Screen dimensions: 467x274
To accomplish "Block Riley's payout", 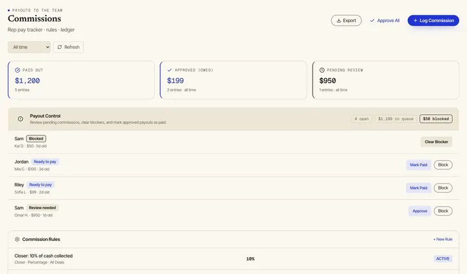I will coord(443,188).
